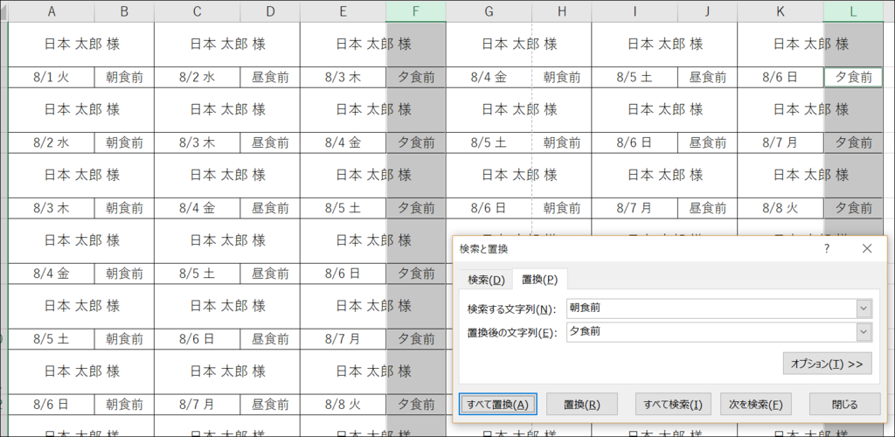Select column F header

[x=415, y=11]
